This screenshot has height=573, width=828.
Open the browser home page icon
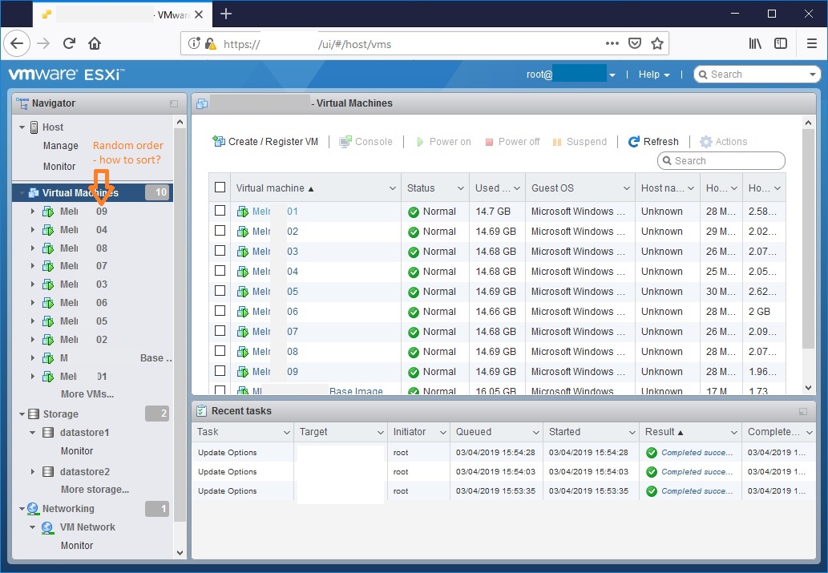(95, 43)
